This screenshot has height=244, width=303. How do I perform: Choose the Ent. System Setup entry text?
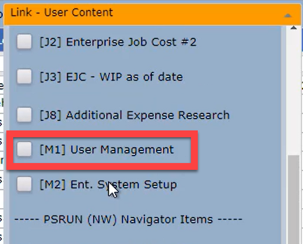[124, 185]
